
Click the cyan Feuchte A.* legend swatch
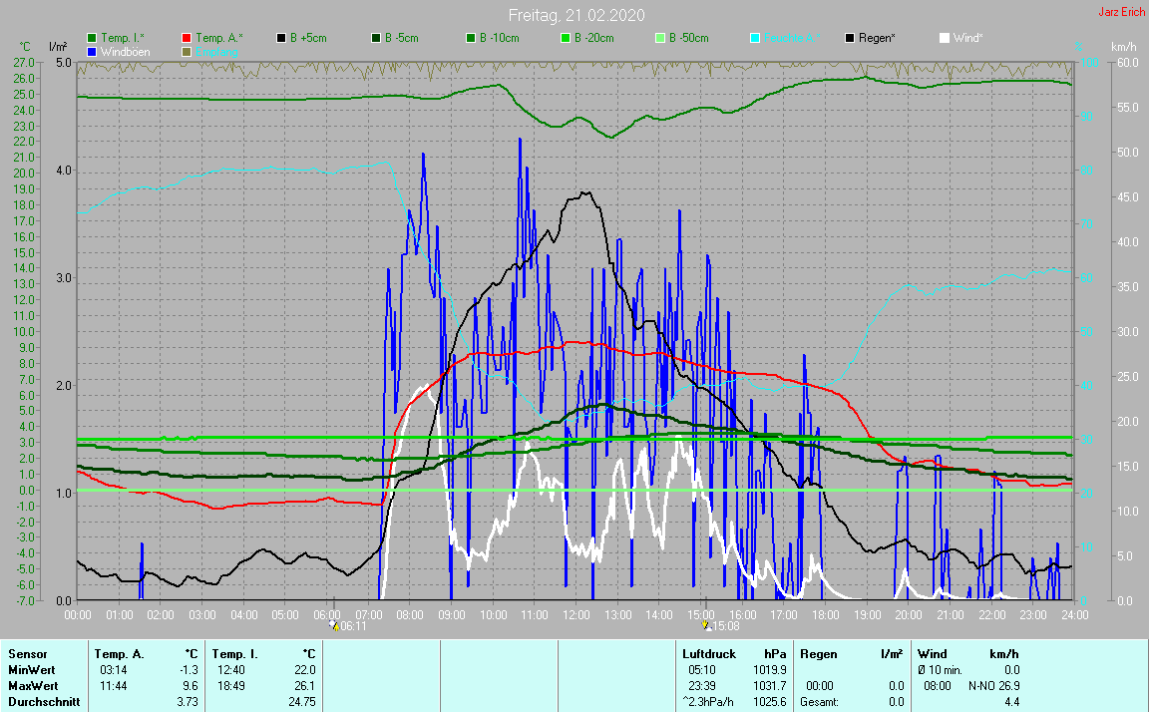755,38
